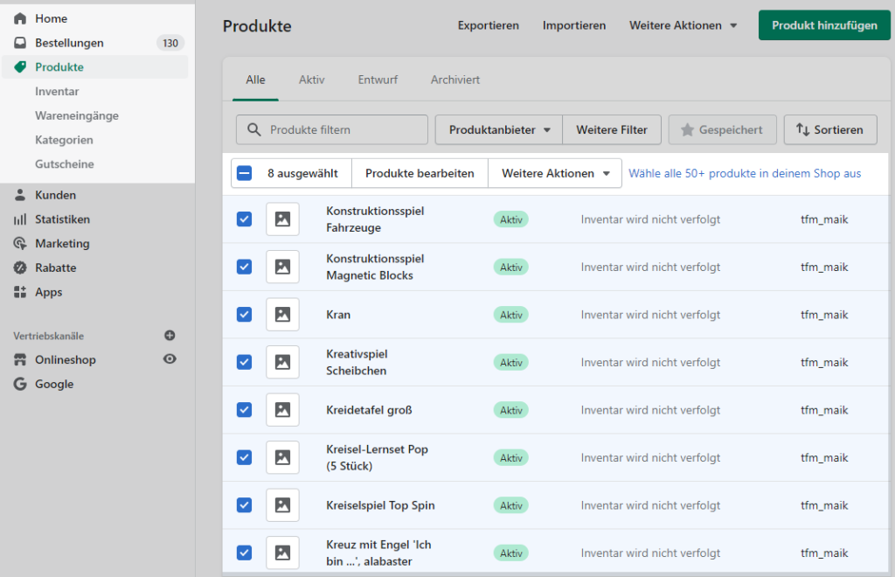Click the Apps grid icon
The height and width of the screenshot is (577, 895).
[x=20, y=293]
